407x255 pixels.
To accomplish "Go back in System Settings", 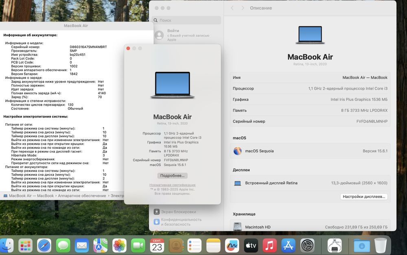I will click(232, 8).
